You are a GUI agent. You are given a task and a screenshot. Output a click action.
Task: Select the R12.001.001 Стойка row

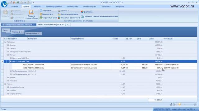point(104,65)
